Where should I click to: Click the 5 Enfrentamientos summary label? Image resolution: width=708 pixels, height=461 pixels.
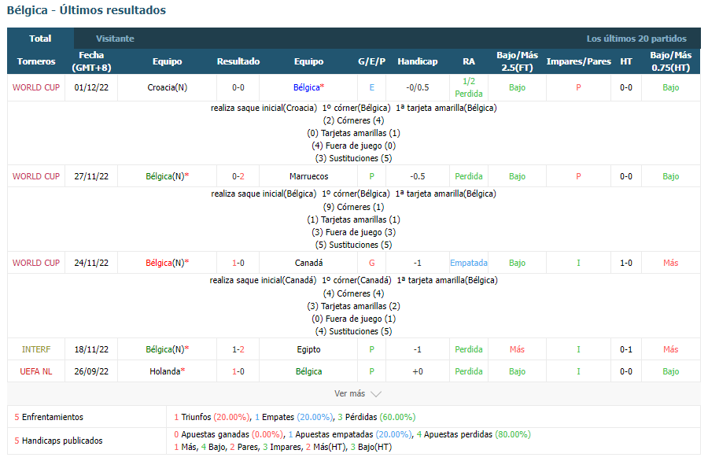click(49, 417)
